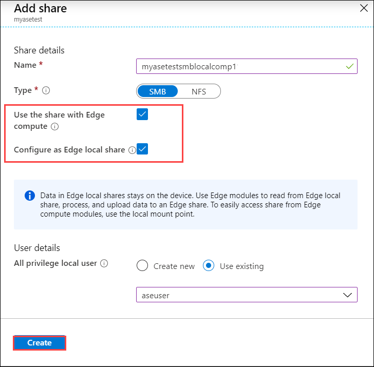Screen dimensions: 374x367
Task: Select SMB share type
Action: click(158, 91)
